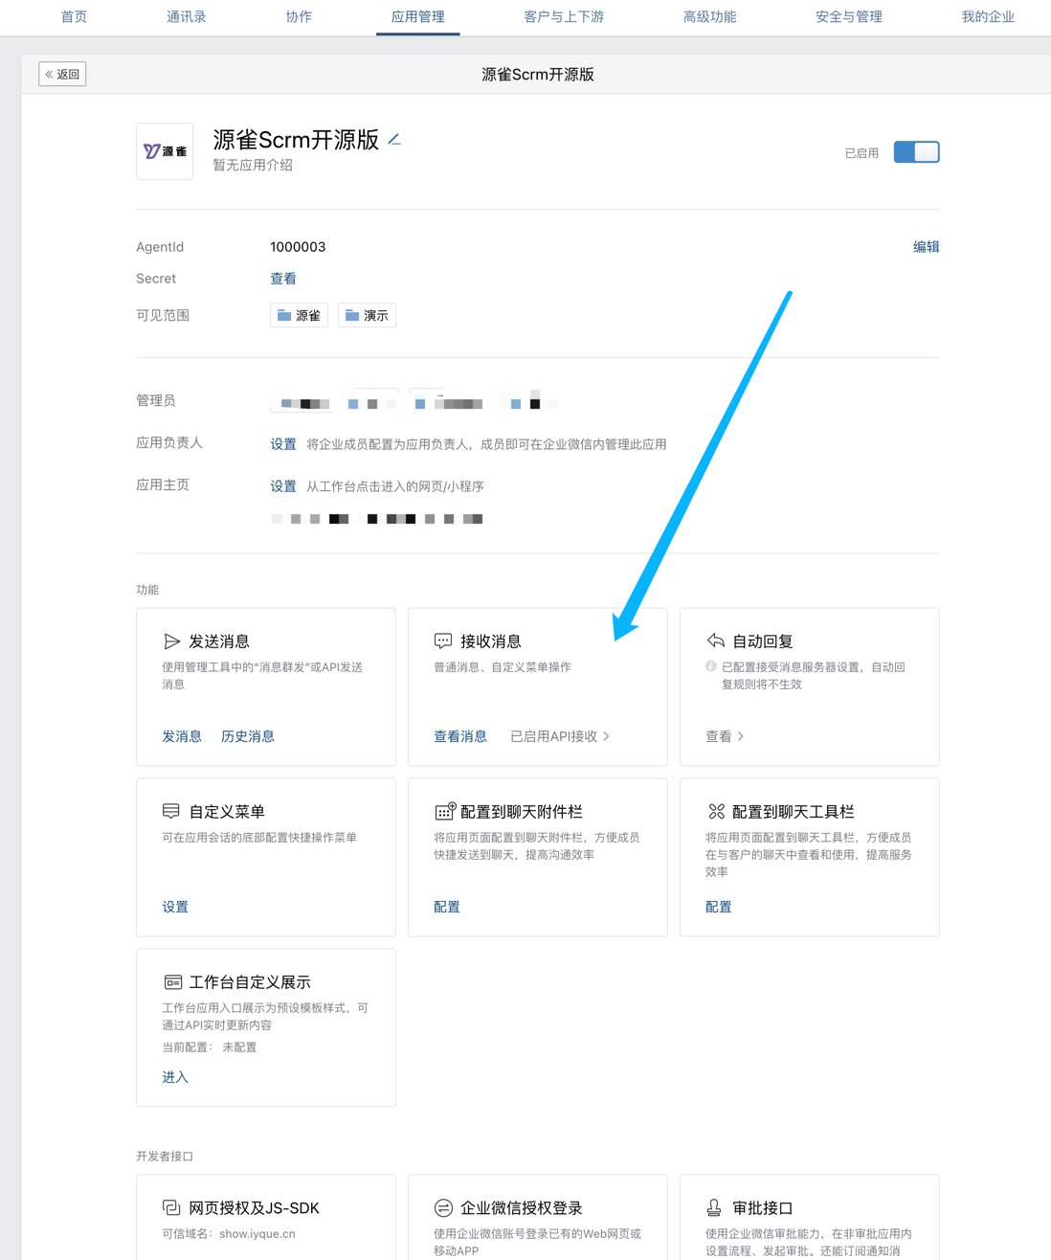Click the 源雀 app logo thumbnail
1051x1260 pixels.
[x=165, y=151]
